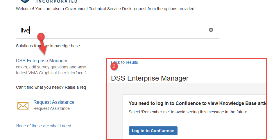Click the red number 1 annotation marker

tap(42, 37)
